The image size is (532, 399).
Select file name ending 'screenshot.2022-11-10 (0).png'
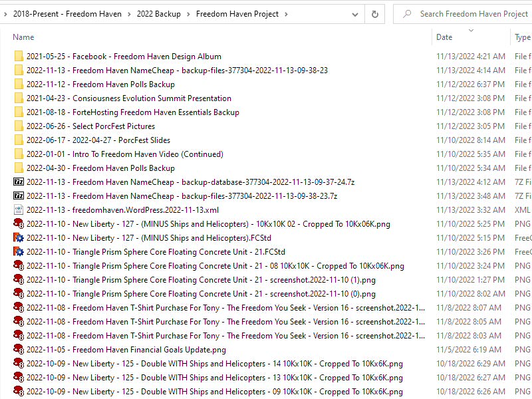[x=201, y=294]
